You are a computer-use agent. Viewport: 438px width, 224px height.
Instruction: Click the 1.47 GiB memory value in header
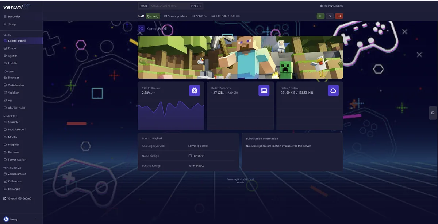pyautogui.click(x=220, y=16)
